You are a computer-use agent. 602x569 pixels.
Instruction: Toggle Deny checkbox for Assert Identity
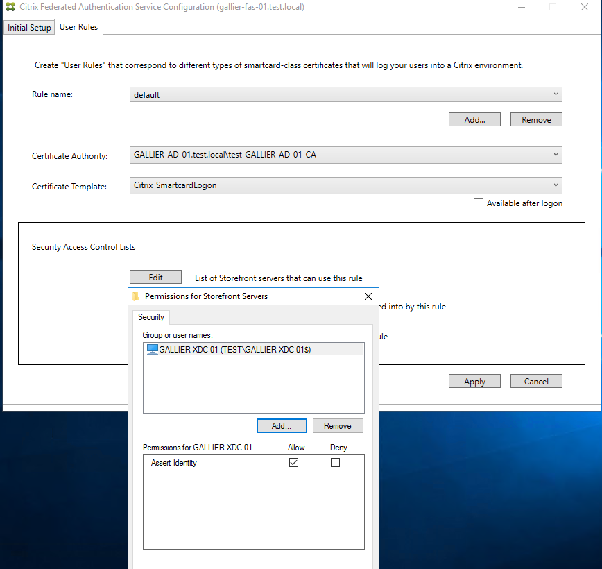click(335, 463)
